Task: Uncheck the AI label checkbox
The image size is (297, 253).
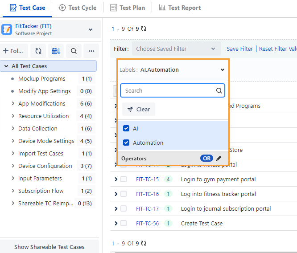Action: click(x=126, y=128)
